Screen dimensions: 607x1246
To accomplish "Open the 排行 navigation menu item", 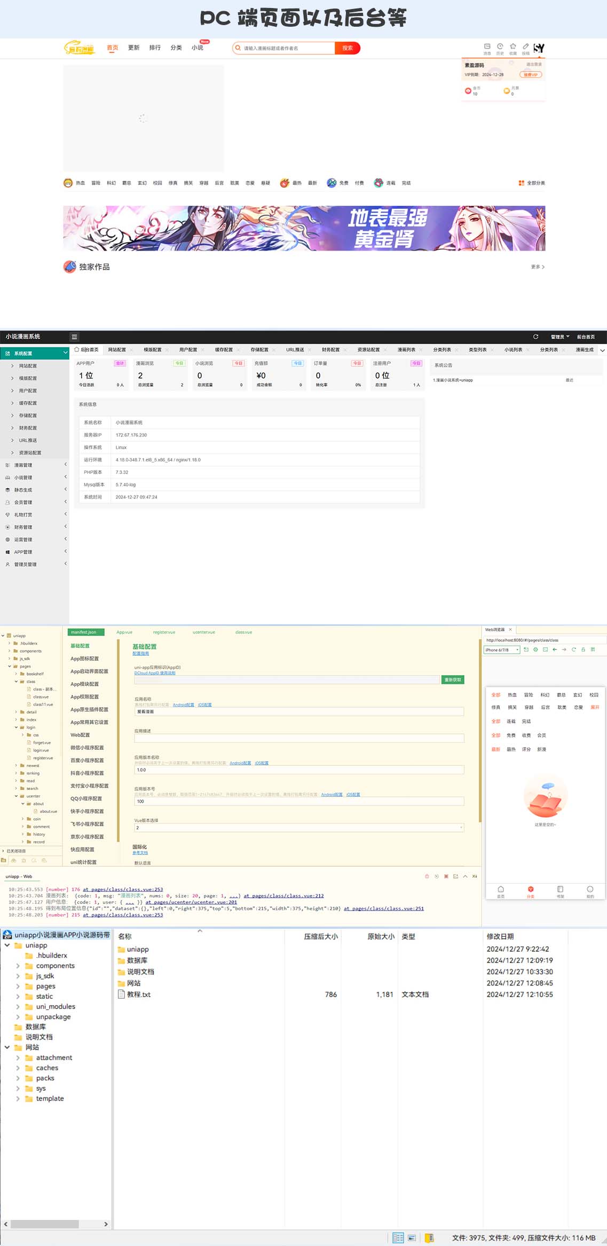I will (155, 48).
